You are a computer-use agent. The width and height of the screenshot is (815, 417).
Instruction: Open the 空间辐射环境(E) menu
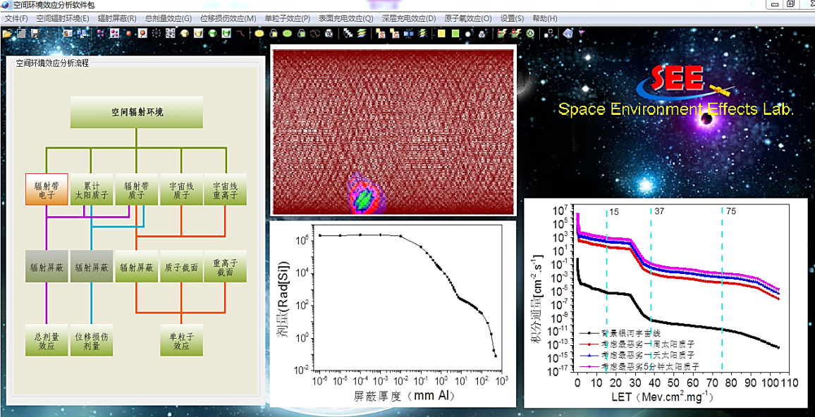[x=63, y=18]
